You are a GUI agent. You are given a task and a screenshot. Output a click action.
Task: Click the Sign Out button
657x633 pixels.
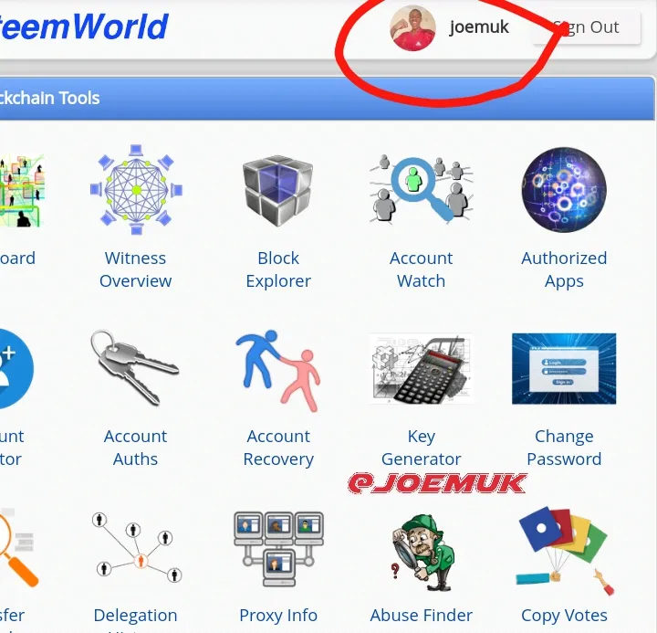[x=586, y=27]
